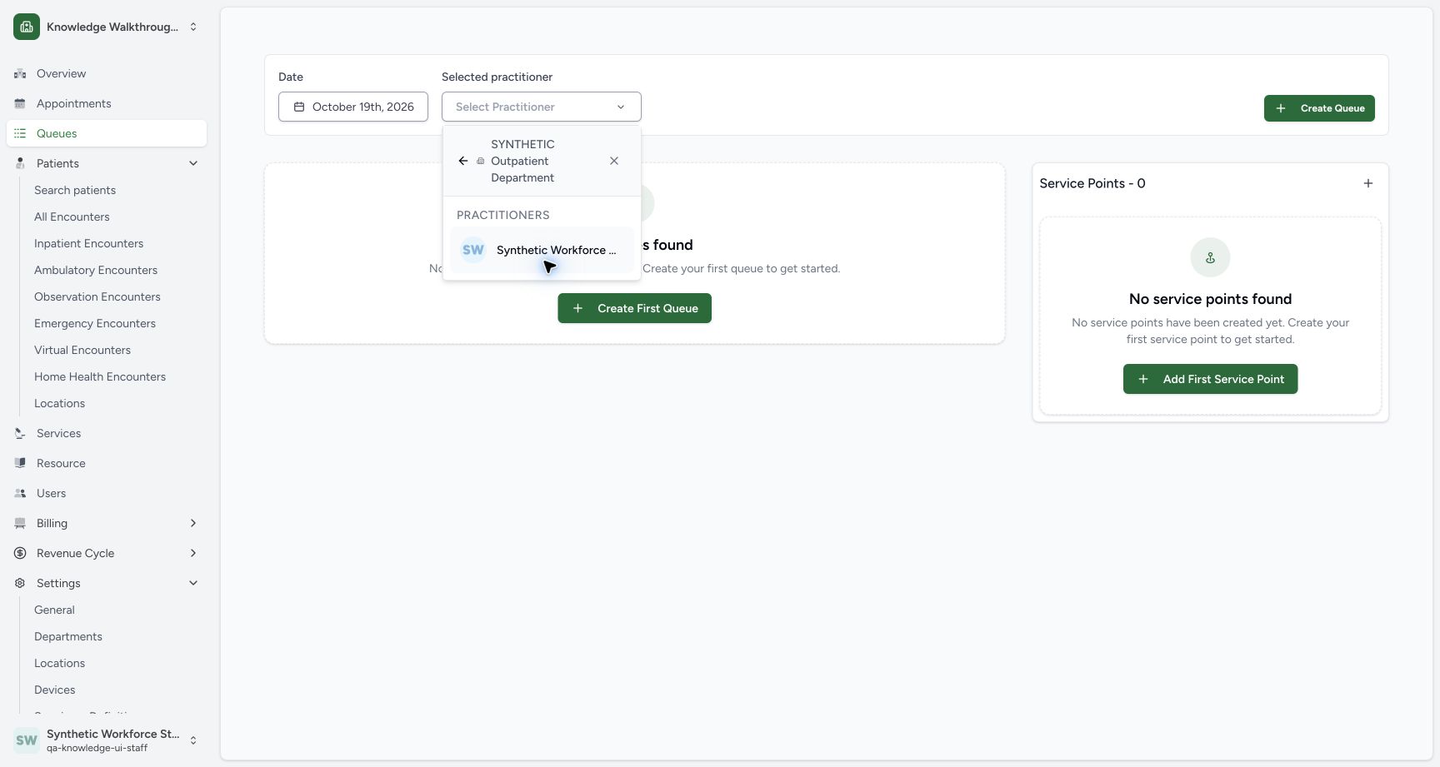Viewport: 1440px width, 767px height.
Task: Click Add First Service Point
Action: pyautogui.click(x=1210, y=379)
